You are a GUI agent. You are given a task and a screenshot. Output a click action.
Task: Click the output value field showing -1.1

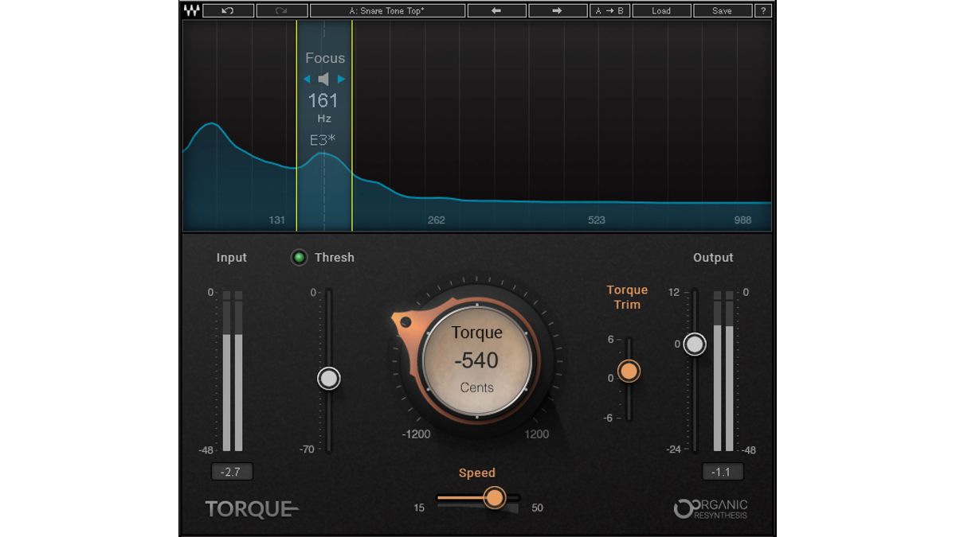723,471
